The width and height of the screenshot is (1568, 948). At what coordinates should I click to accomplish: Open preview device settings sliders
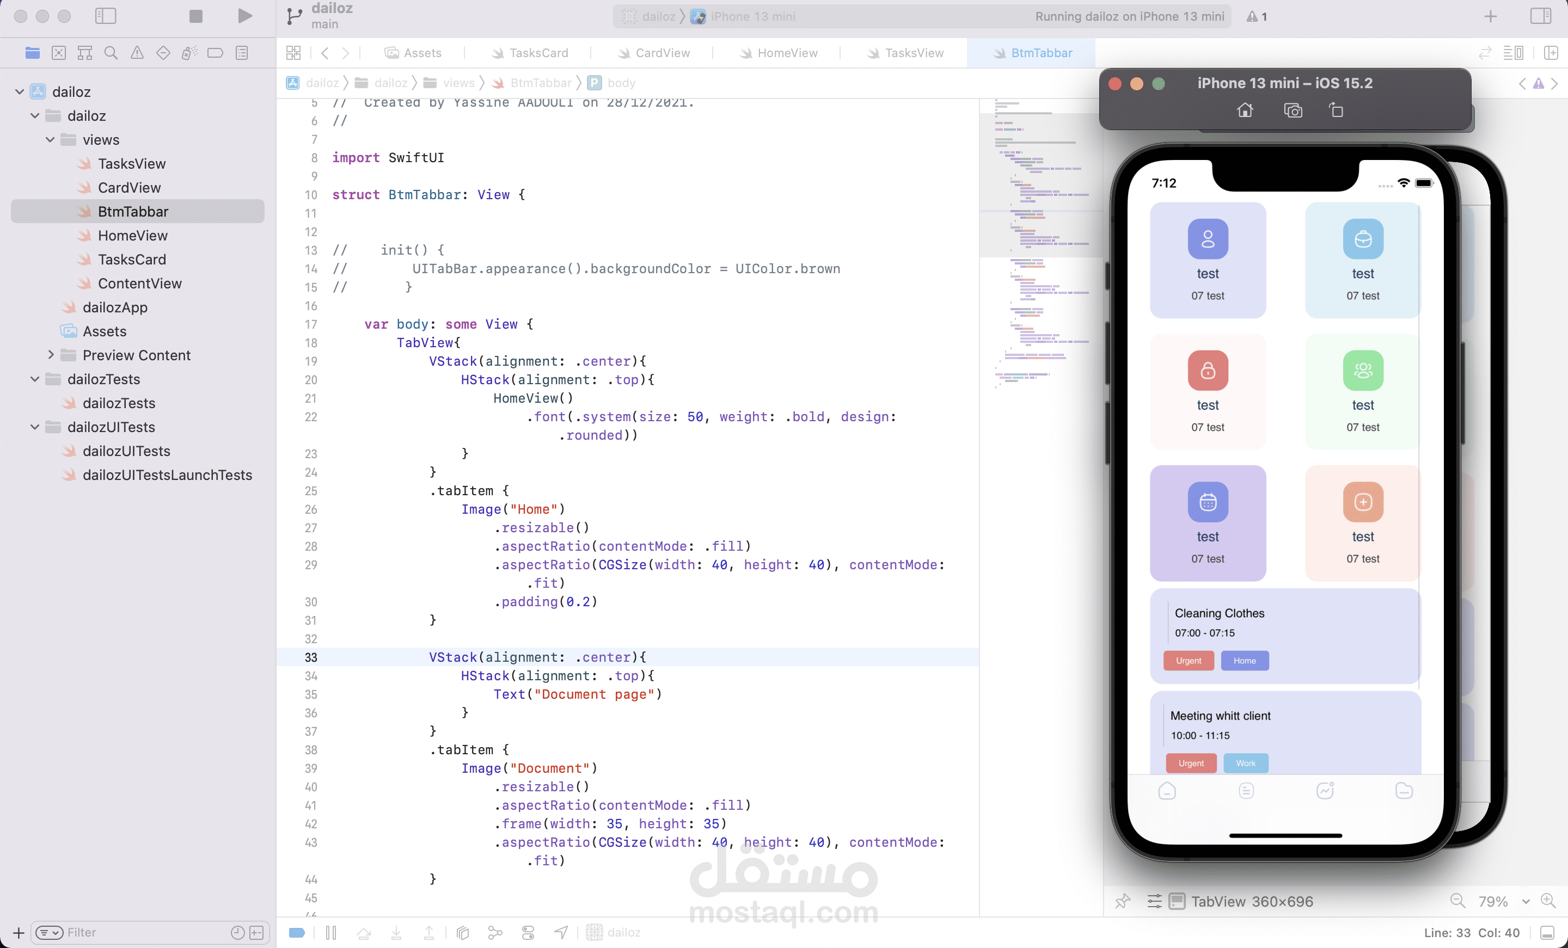pyautogui.click(x=1154, y=901)
